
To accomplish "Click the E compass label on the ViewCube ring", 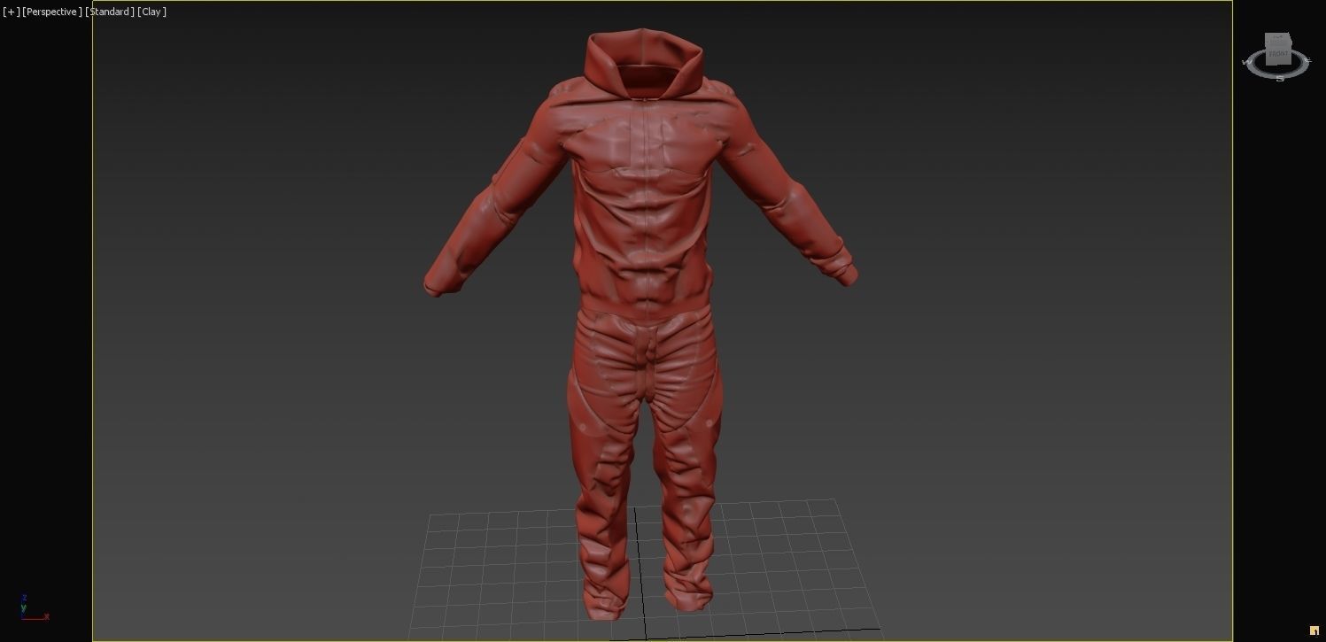I will point(1308,60).
